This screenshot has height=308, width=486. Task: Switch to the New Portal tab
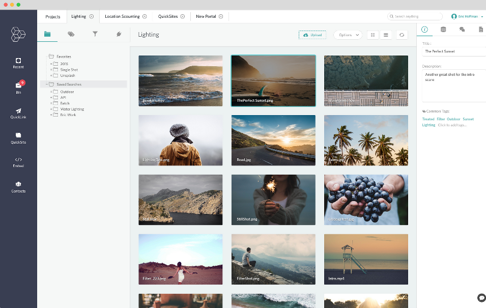tap(206, 16)
